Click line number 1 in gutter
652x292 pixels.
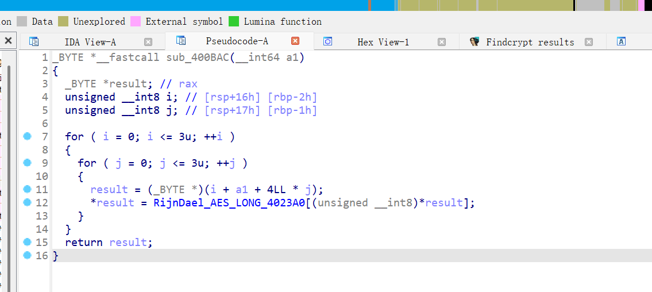tap(44, 58)
